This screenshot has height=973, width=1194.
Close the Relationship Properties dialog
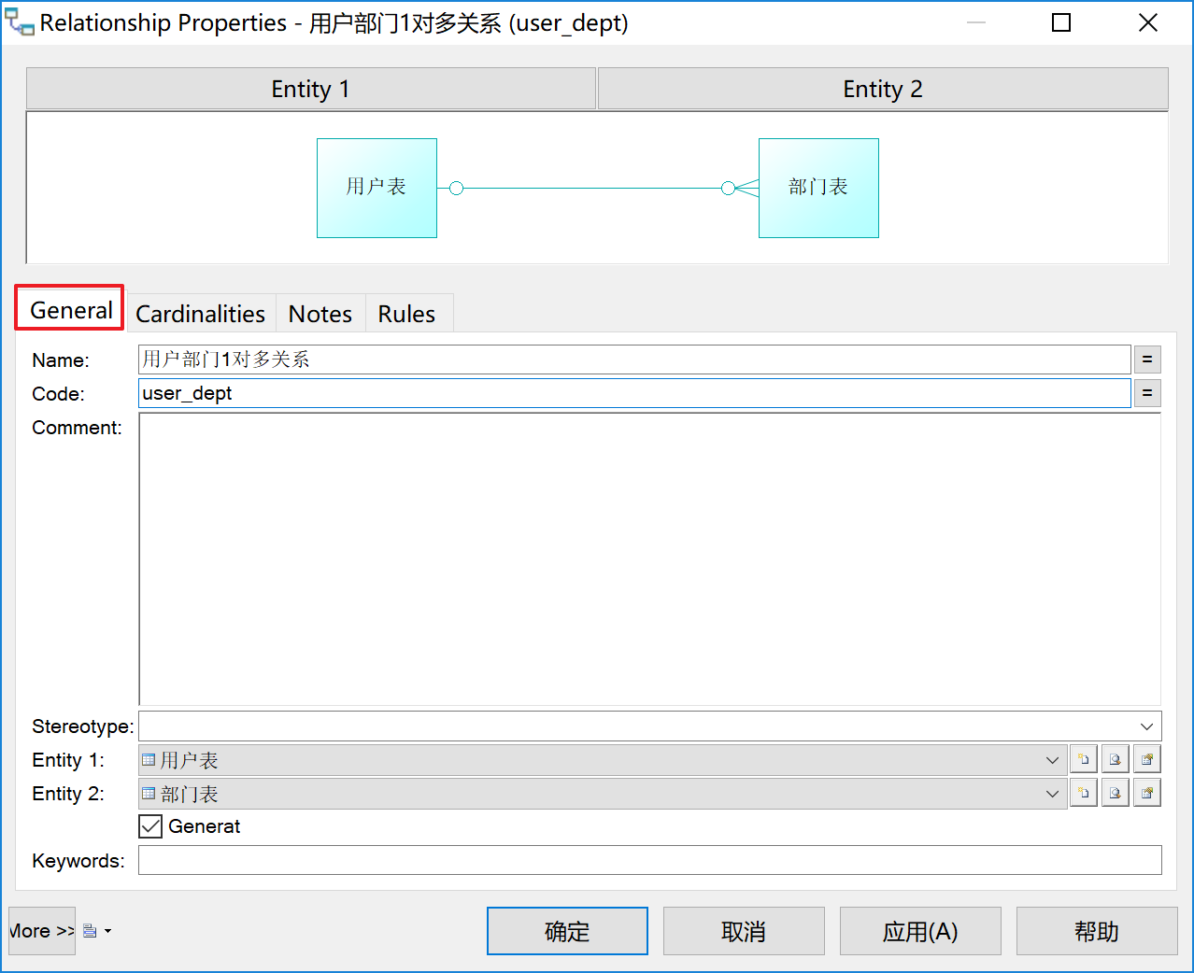pos(1148,22)
